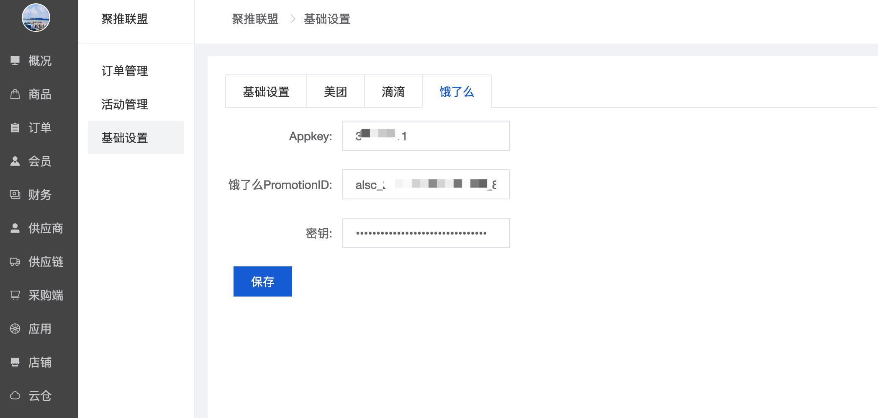Image resolution: width=878 pixels, height=418 pixels.
Task: Open the 云仓 cloud icon
Action: pyautogui.click(x=15, y=396)
